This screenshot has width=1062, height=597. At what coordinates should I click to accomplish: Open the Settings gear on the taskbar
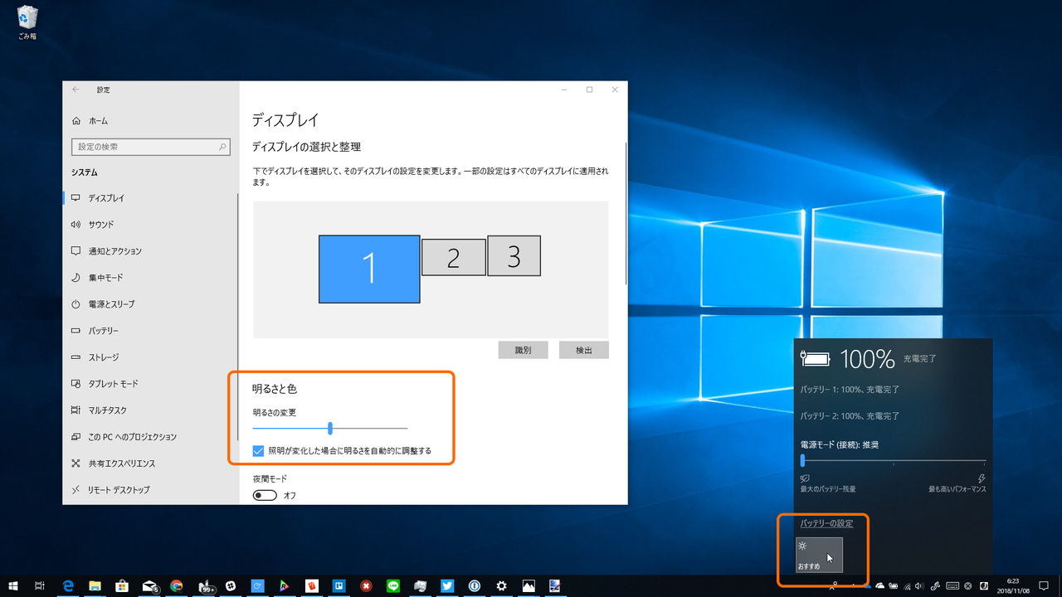(501, 586)
